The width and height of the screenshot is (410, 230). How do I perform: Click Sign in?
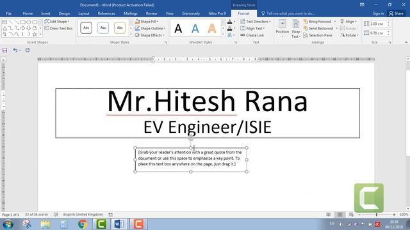point(378,13)
